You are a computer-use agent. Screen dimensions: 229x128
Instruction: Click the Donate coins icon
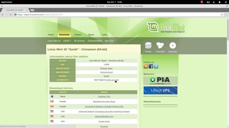(x=148, y=46)
